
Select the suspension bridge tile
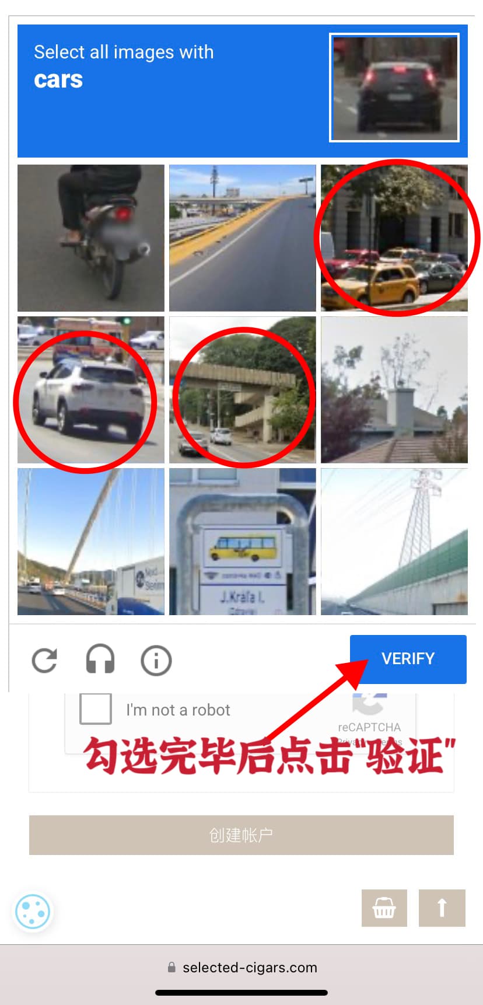tap(91, 542)
